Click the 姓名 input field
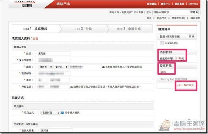 [x=53, y=53]
